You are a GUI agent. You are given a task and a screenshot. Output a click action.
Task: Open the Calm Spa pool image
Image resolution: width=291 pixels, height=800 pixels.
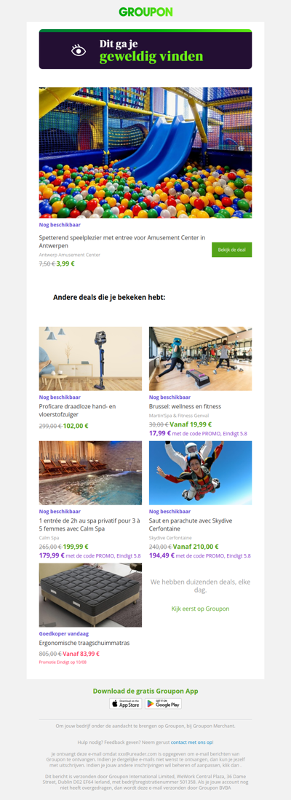point(90,473)
